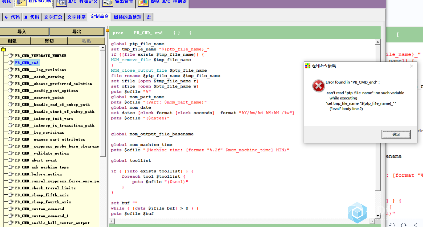Select PB_CMD_custom_command_1
Viewport: 423px width, 227px height.
42,216
